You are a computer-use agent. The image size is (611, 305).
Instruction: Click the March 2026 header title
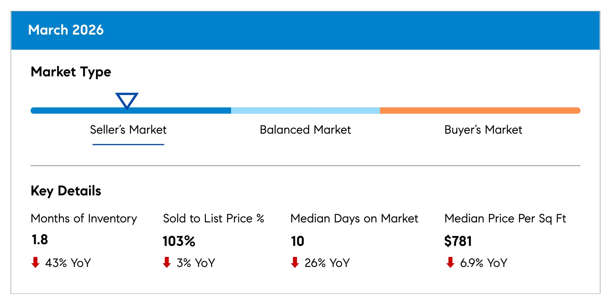point(66,30)
